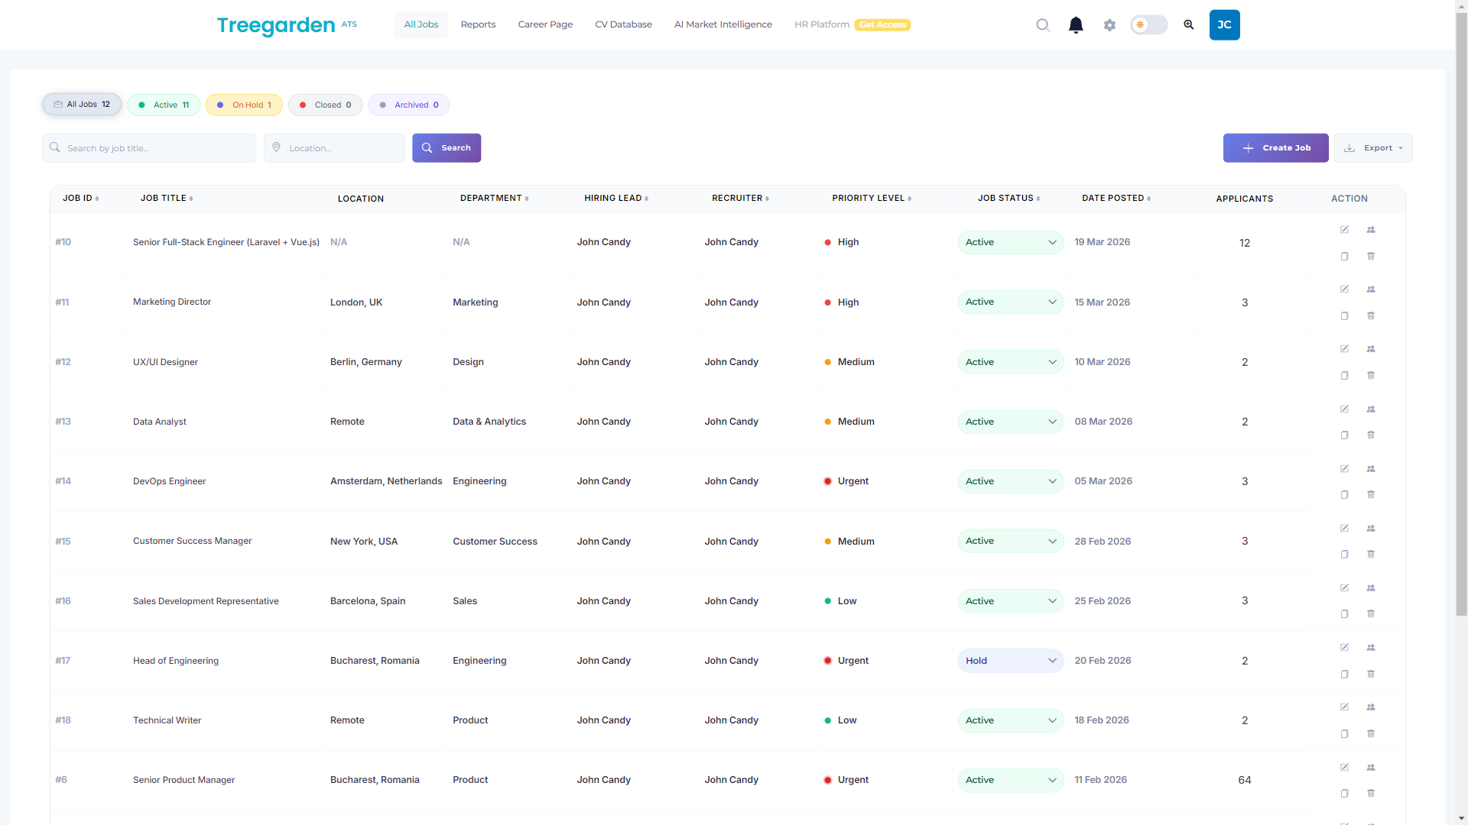Open the JC user avatar menu
Viewport: 1468px width, 825px height.
pos(1224,25)
